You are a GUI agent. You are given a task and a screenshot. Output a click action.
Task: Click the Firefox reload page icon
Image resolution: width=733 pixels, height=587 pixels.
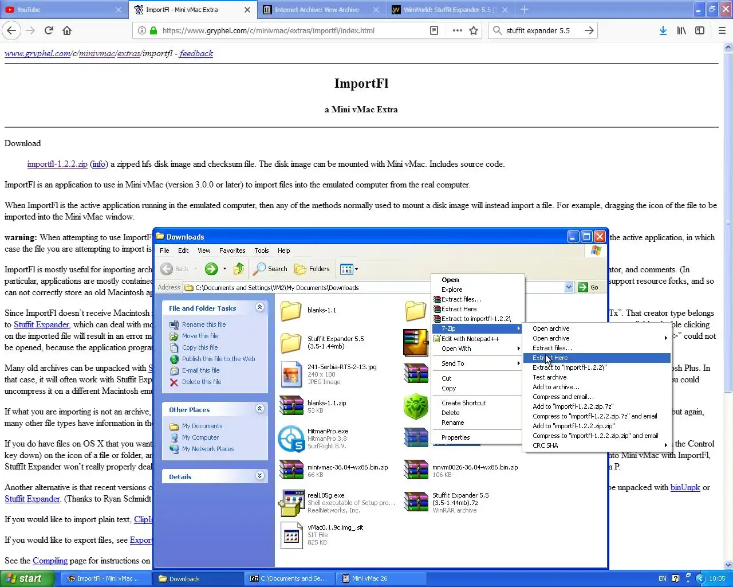tap(49, 30)
